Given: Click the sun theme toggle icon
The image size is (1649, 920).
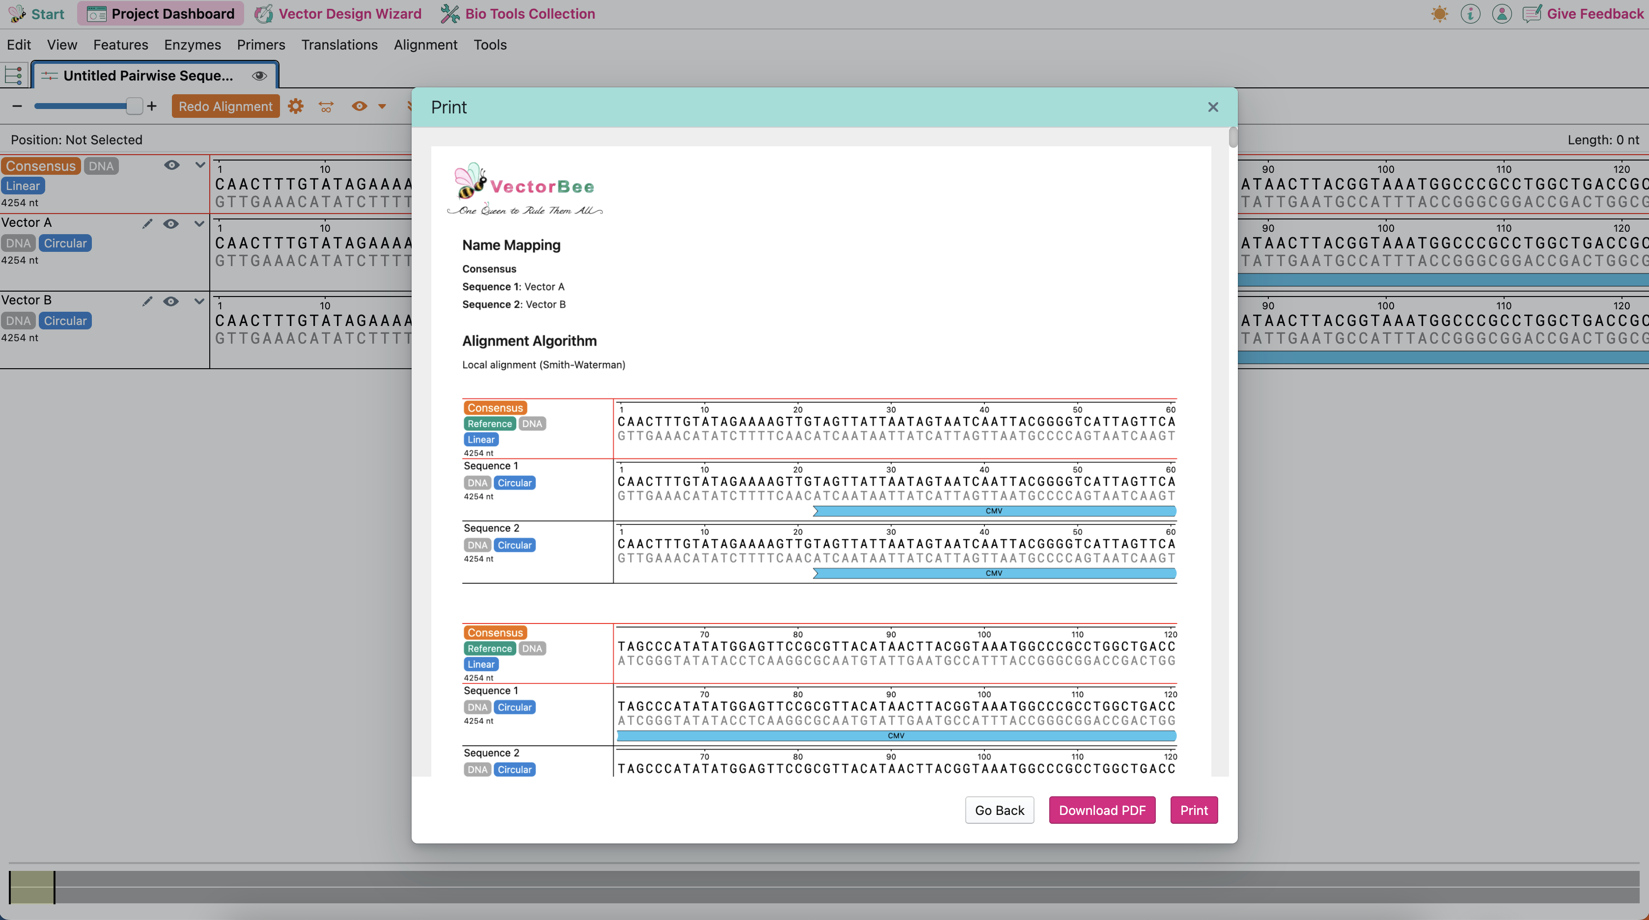Looking at the screenshot, I should (x=1439, y=14).
